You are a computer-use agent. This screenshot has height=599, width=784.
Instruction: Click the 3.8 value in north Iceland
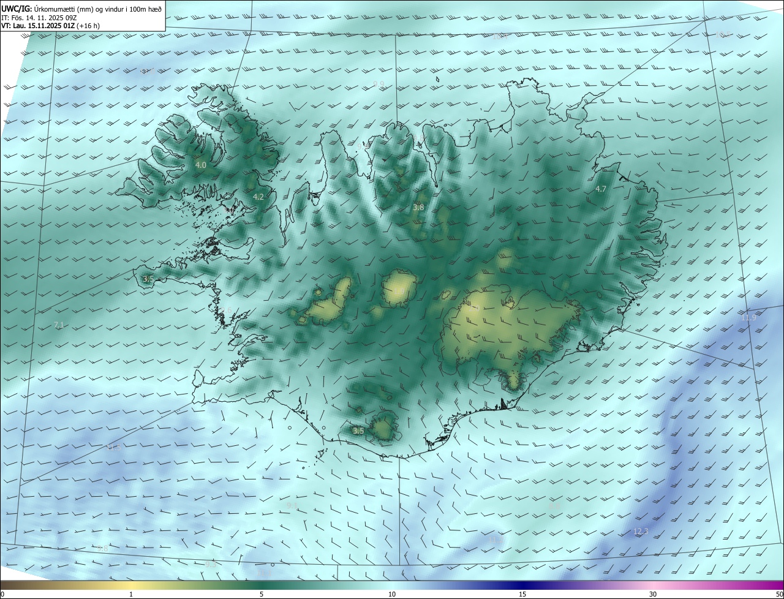[x=418, y=208]
